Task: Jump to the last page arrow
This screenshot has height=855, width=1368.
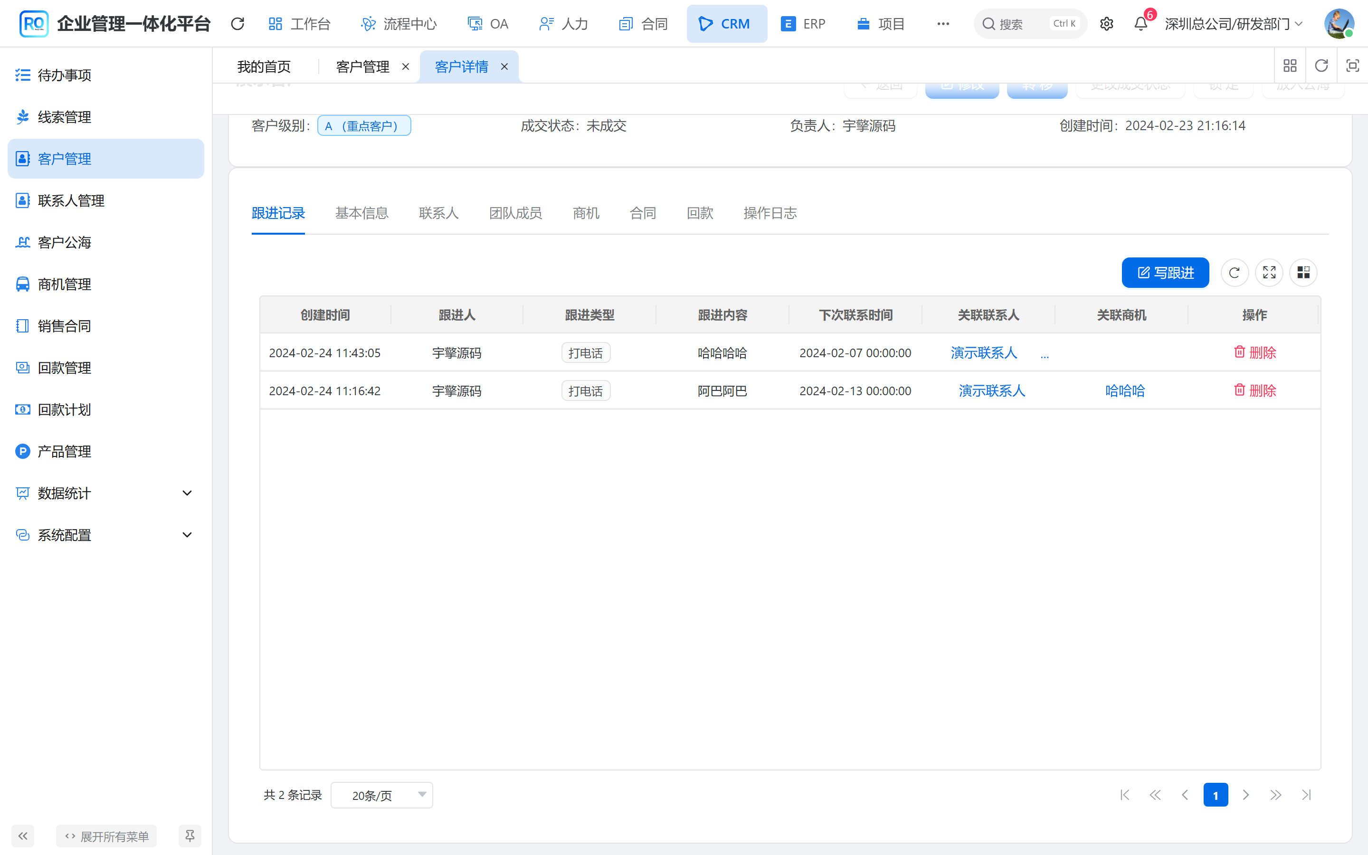Action: click(1306, 795)
